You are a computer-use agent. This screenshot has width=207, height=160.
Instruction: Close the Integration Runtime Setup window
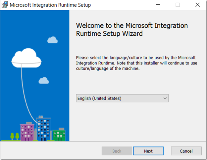click(197, 5)
